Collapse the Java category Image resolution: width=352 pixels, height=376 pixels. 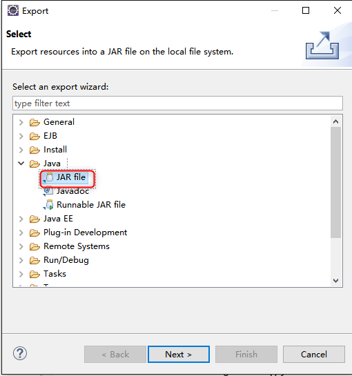click(21, 164)
